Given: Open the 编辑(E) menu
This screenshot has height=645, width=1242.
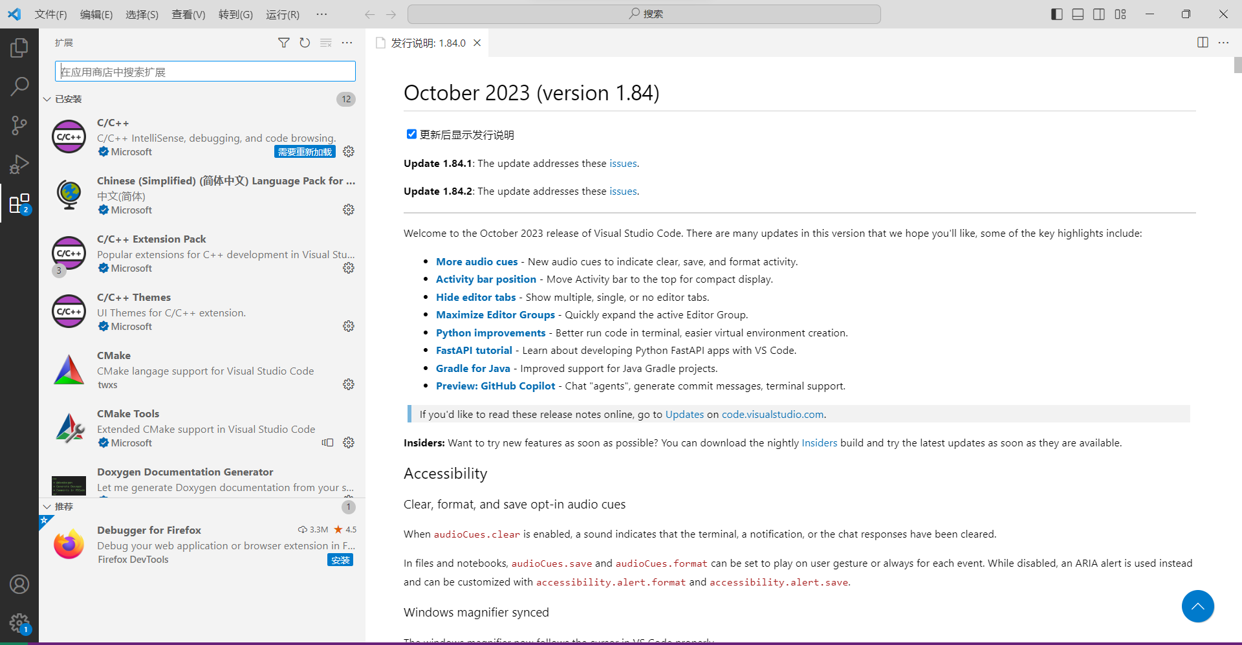Looking at the screenshot, I should 96,14.
